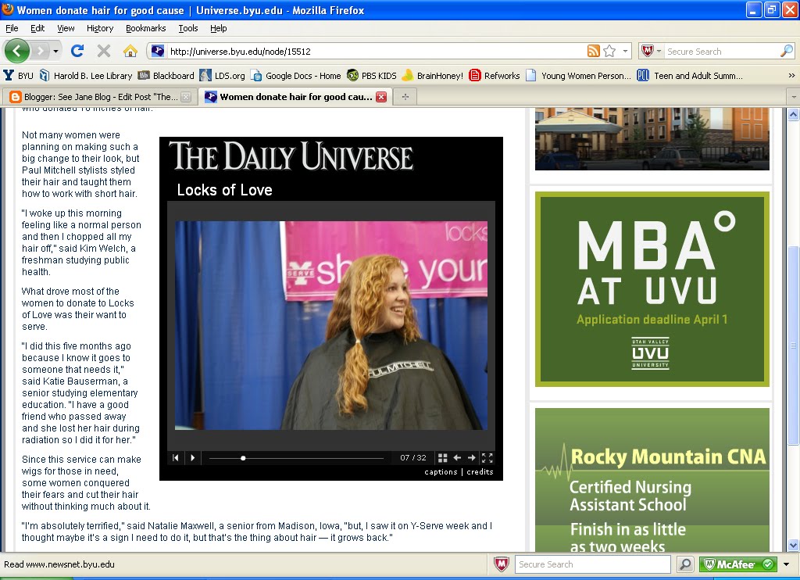Click the site favicon in the address bar
The image size is (800, 580).
[x=158, y=51]
